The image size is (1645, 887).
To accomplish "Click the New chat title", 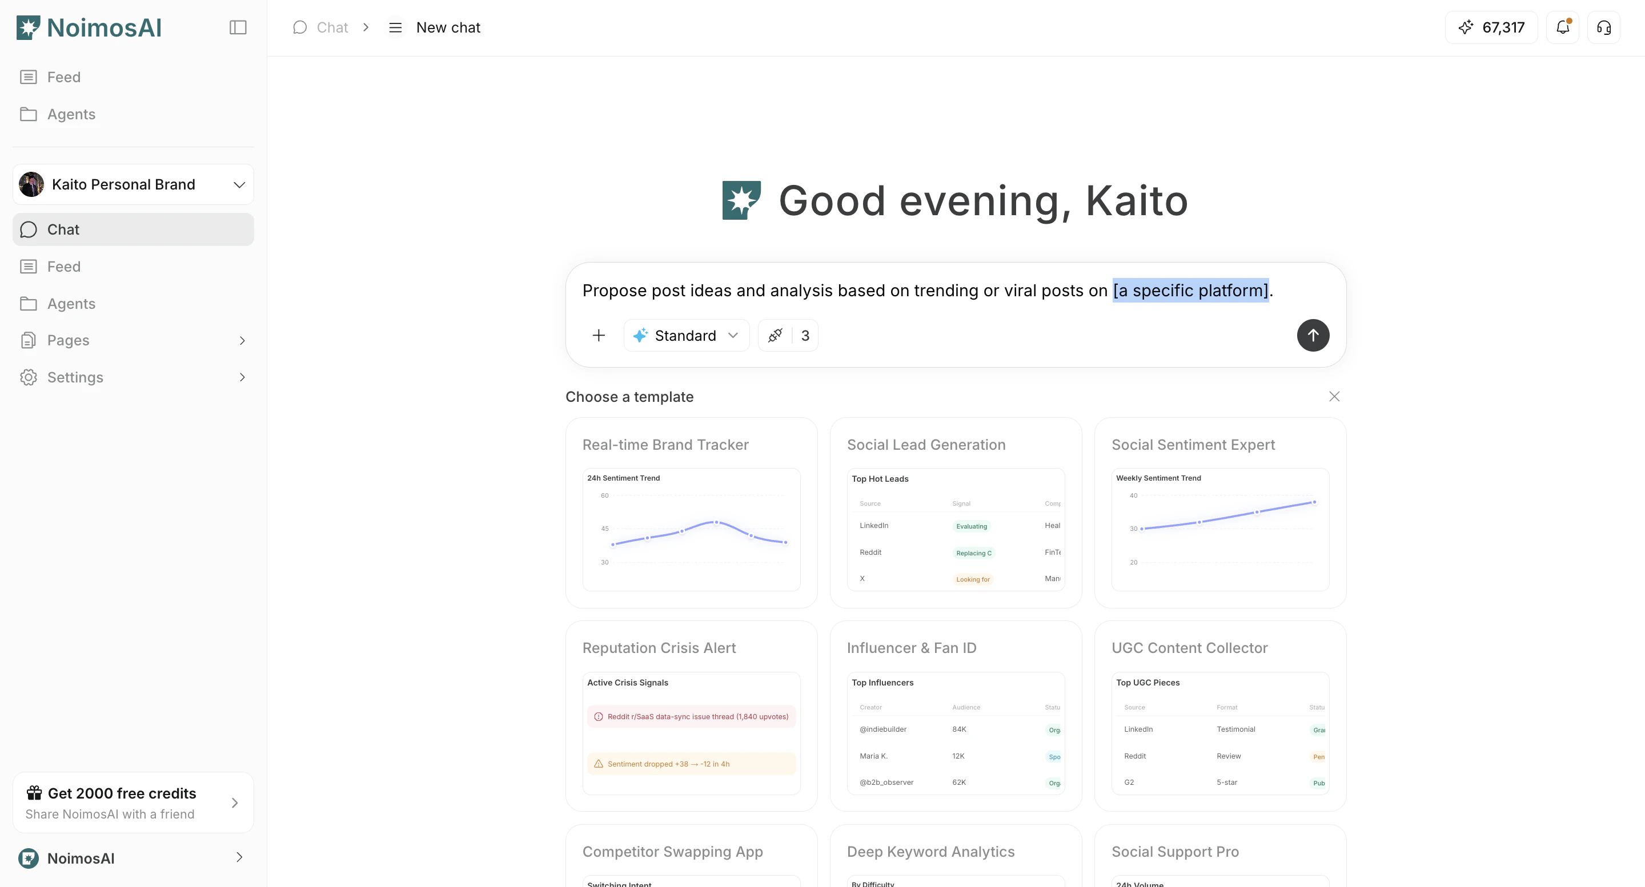I will (x=448, y=27).
